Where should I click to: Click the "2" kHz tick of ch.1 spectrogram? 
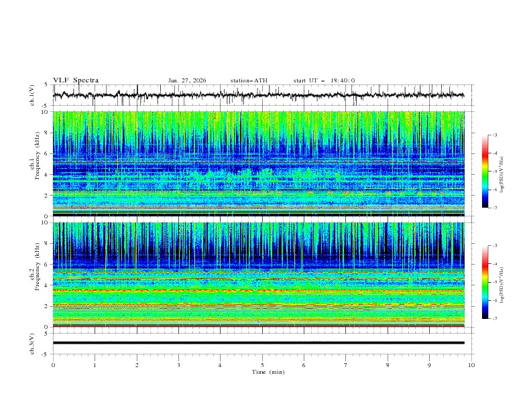tap(47, 195)
